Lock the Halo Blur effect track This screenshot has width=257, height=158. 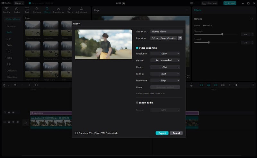(9, 112)
